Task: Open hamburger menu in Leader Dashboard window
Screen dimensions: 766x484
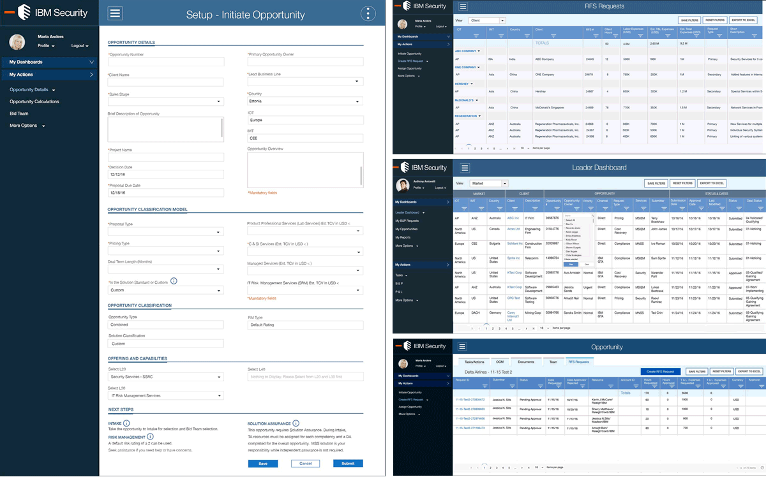Action: (x=465, y=168)
